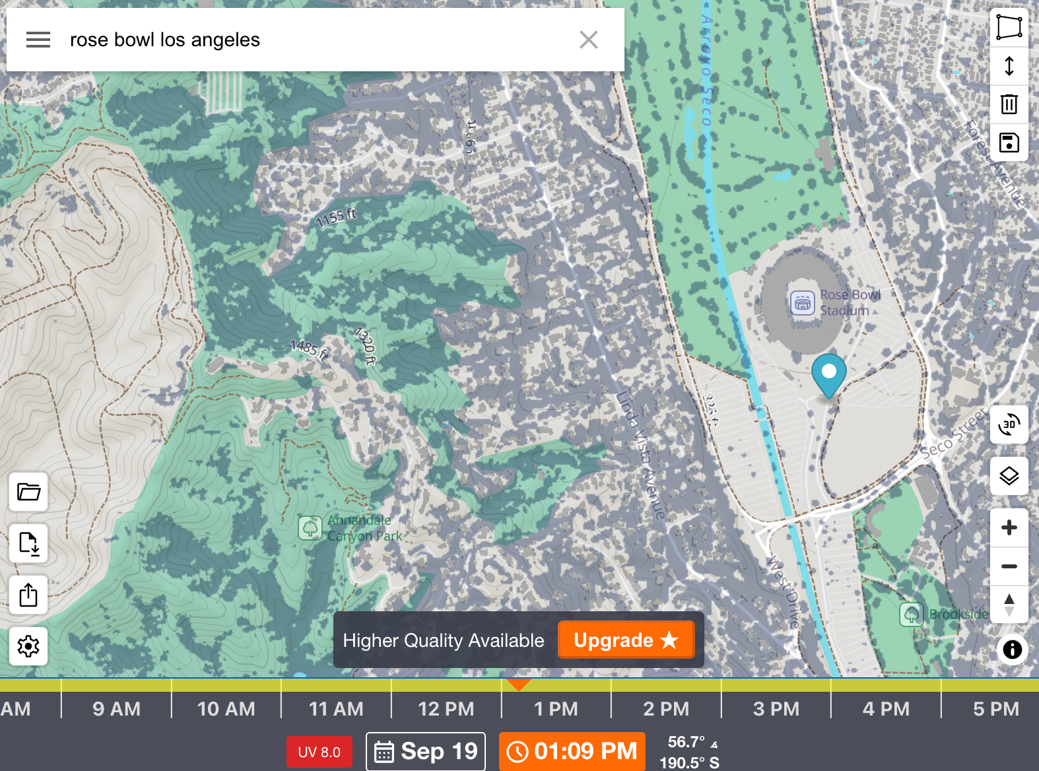Share the map via share icon
Screen dimensions: 1039x771
pos(28,595)
